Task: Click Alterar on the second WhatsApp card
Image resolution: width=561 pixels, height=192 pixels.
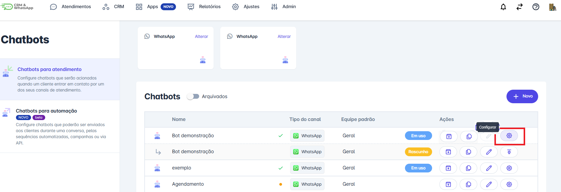Action: tap(284, 36)
